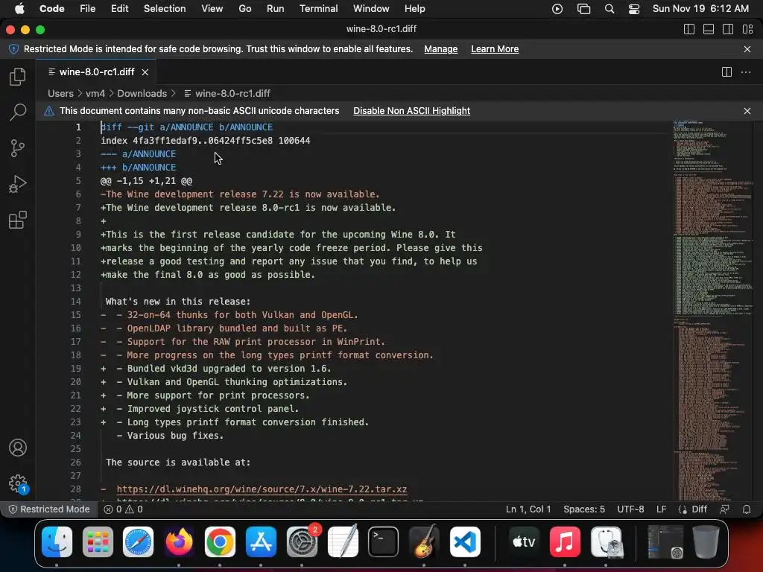
Task: Open Google Chrome from the Dock
Action: coord(220,541)
